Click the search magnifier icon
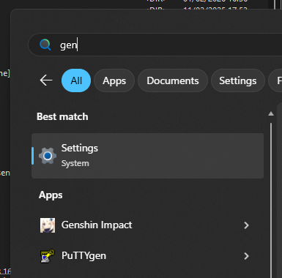The width and height of the screenshot is (282, 278). click(x=45, y=45)
